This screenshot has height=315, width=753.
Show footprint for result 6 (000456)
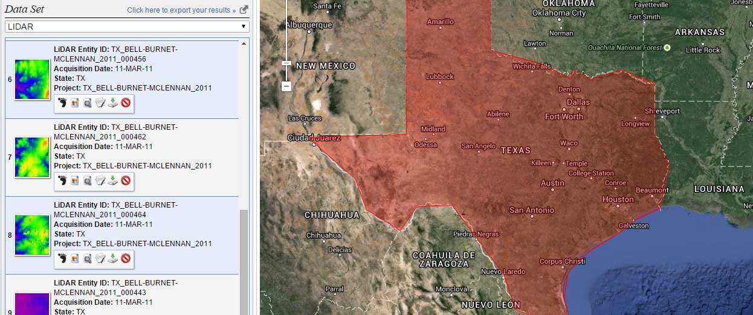[62, 103]
